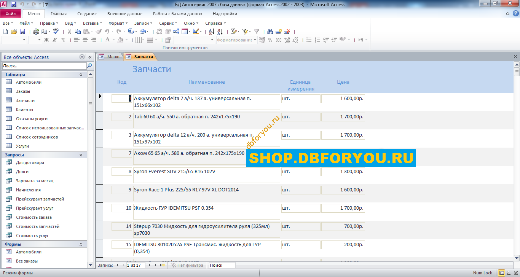Click the Cut scissors icon

pos(69,32)
